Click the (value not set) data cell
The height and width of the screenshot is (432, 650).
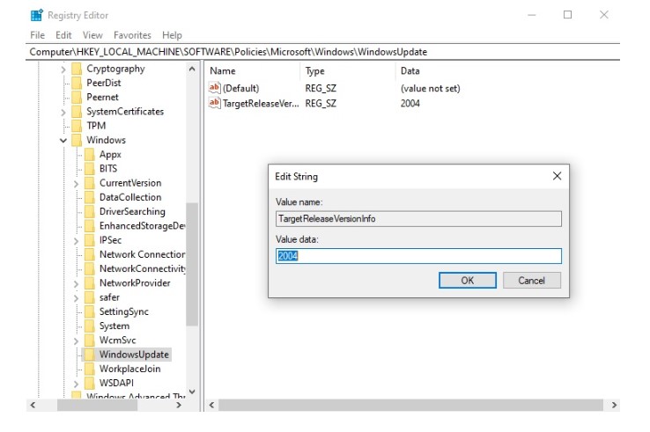point(431,88)
